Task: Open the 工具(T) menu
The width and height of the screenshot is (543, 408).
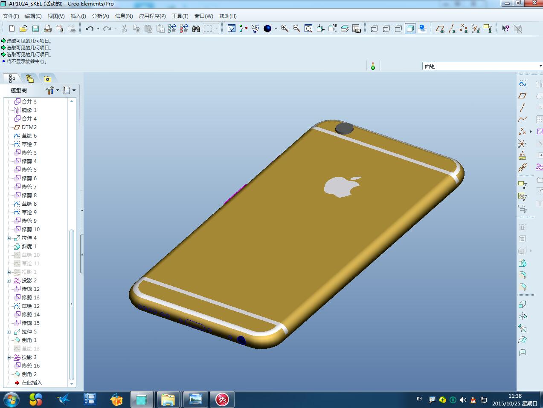Action: pos(180,16)
